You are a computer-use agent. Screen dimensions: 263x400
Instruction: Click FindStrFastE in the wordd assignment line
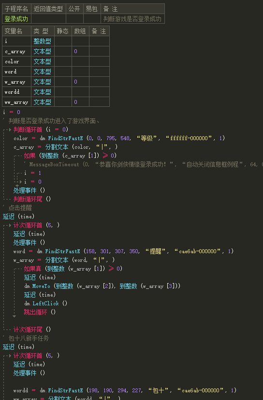tap(65, 390)
